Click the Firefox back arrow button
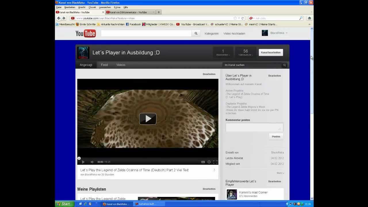Image resolution: width=368 pixels, height=207 pixels. (59, 18)
